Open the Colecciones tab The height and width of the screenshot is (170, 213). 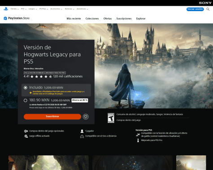(x=92, y=19)
